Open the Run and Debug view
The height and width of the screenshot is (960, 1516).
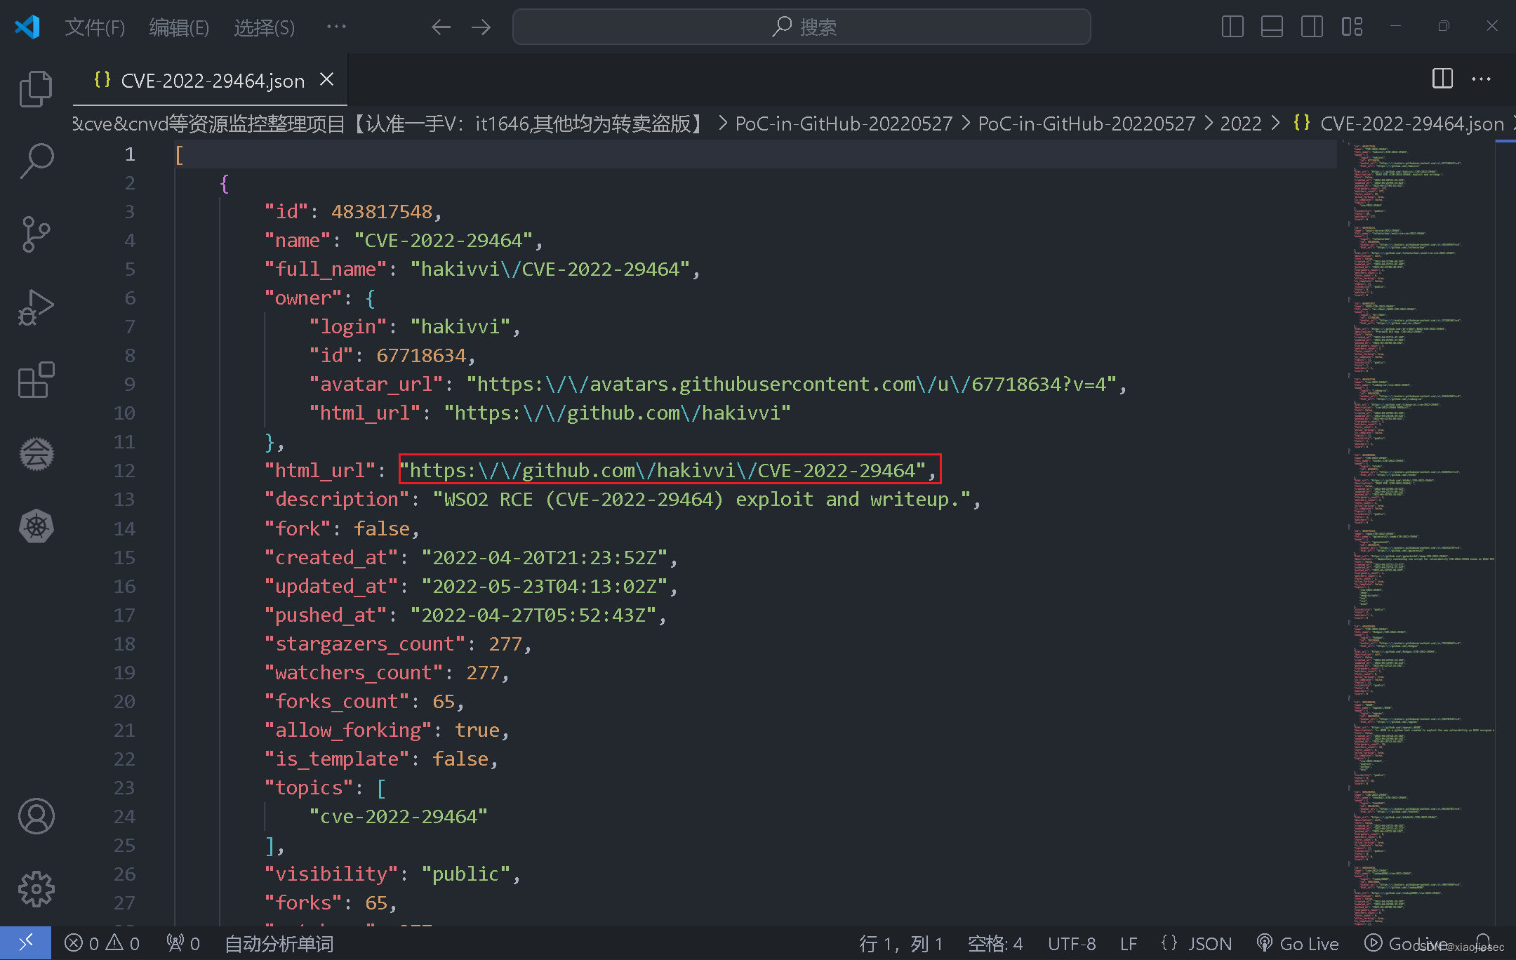click(36, 307)
